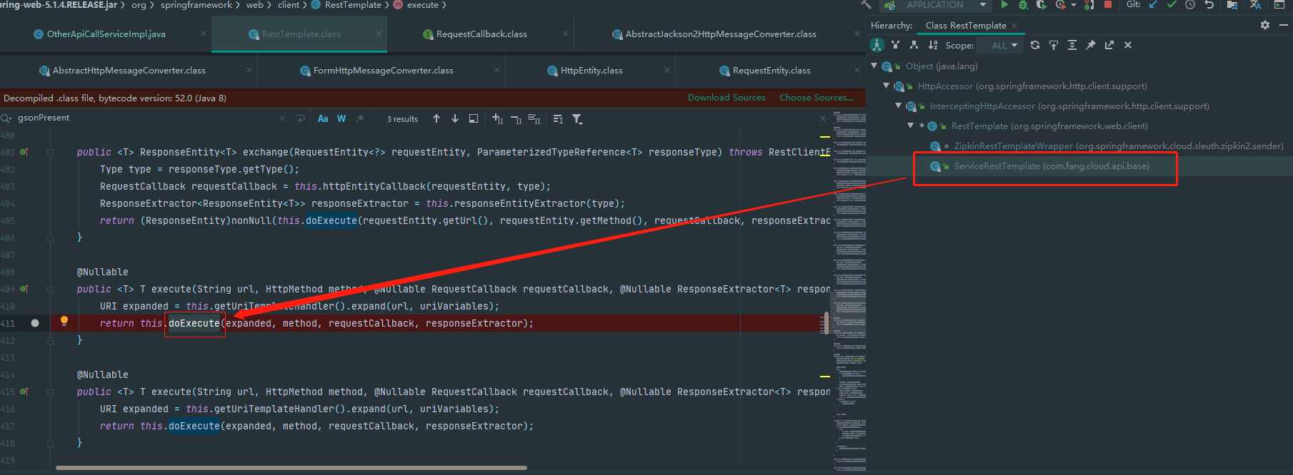Show supertypes hierarchy icon

click(895, 45)
